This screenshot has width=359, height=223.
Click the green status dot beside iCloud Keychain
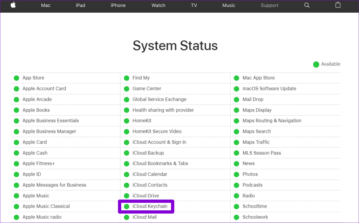pyautogui.click(x=126, y=206)
